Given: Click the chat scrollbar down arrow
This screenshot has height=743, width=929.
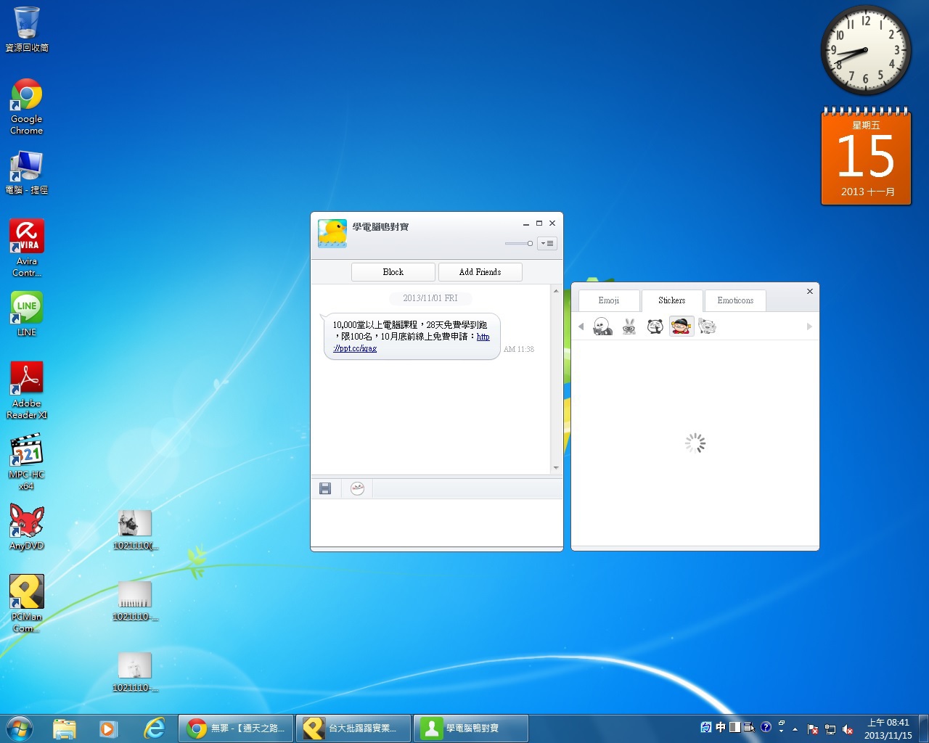Looking at the screenshot, I should [x=556, y=468].
